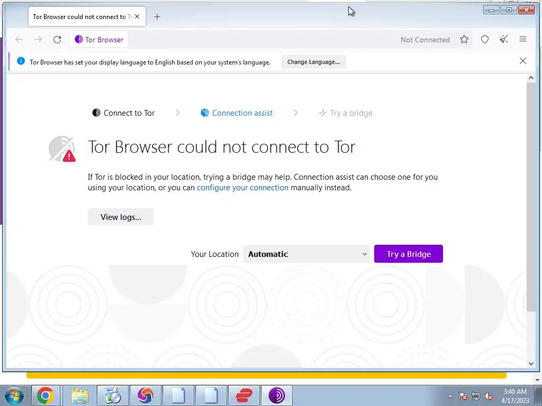Screen dimensions: 542x406
Task: Open the swirl-logo app in taskbar
Action: pyautogui.click(x=146, y=395)
